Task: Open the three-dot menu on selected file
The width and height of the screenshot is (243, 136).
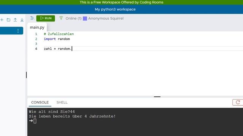Action: (x=18, y=31)
